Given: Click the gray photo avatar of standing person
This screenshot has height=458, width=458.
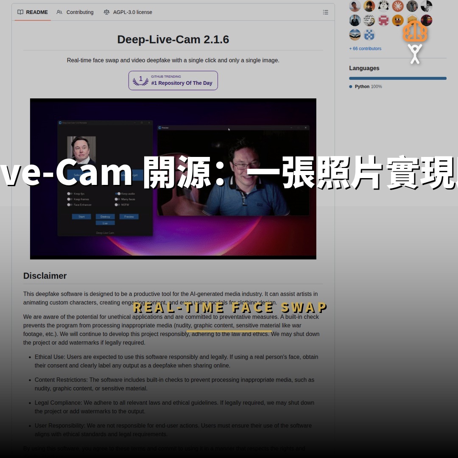Looking at the screenshot, I should pyautogui.click(x=412, y=6).
